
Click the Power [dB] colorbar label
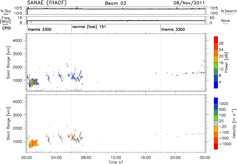226,62
